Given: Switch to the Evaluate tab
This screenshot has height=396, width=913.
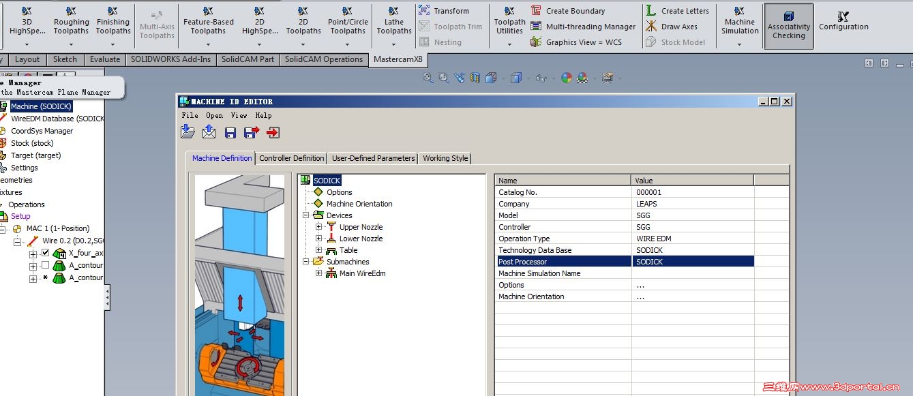Looking at the screenshot, I should coord(105,59).
